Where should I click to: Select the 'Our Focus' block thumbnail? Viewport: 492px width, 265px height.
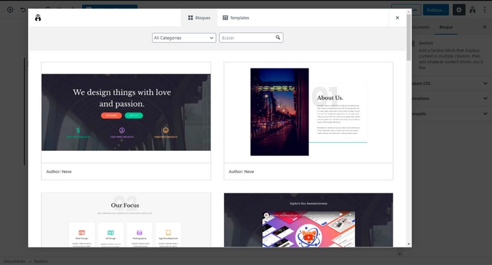pyautogui.click(x=126, y=220)
